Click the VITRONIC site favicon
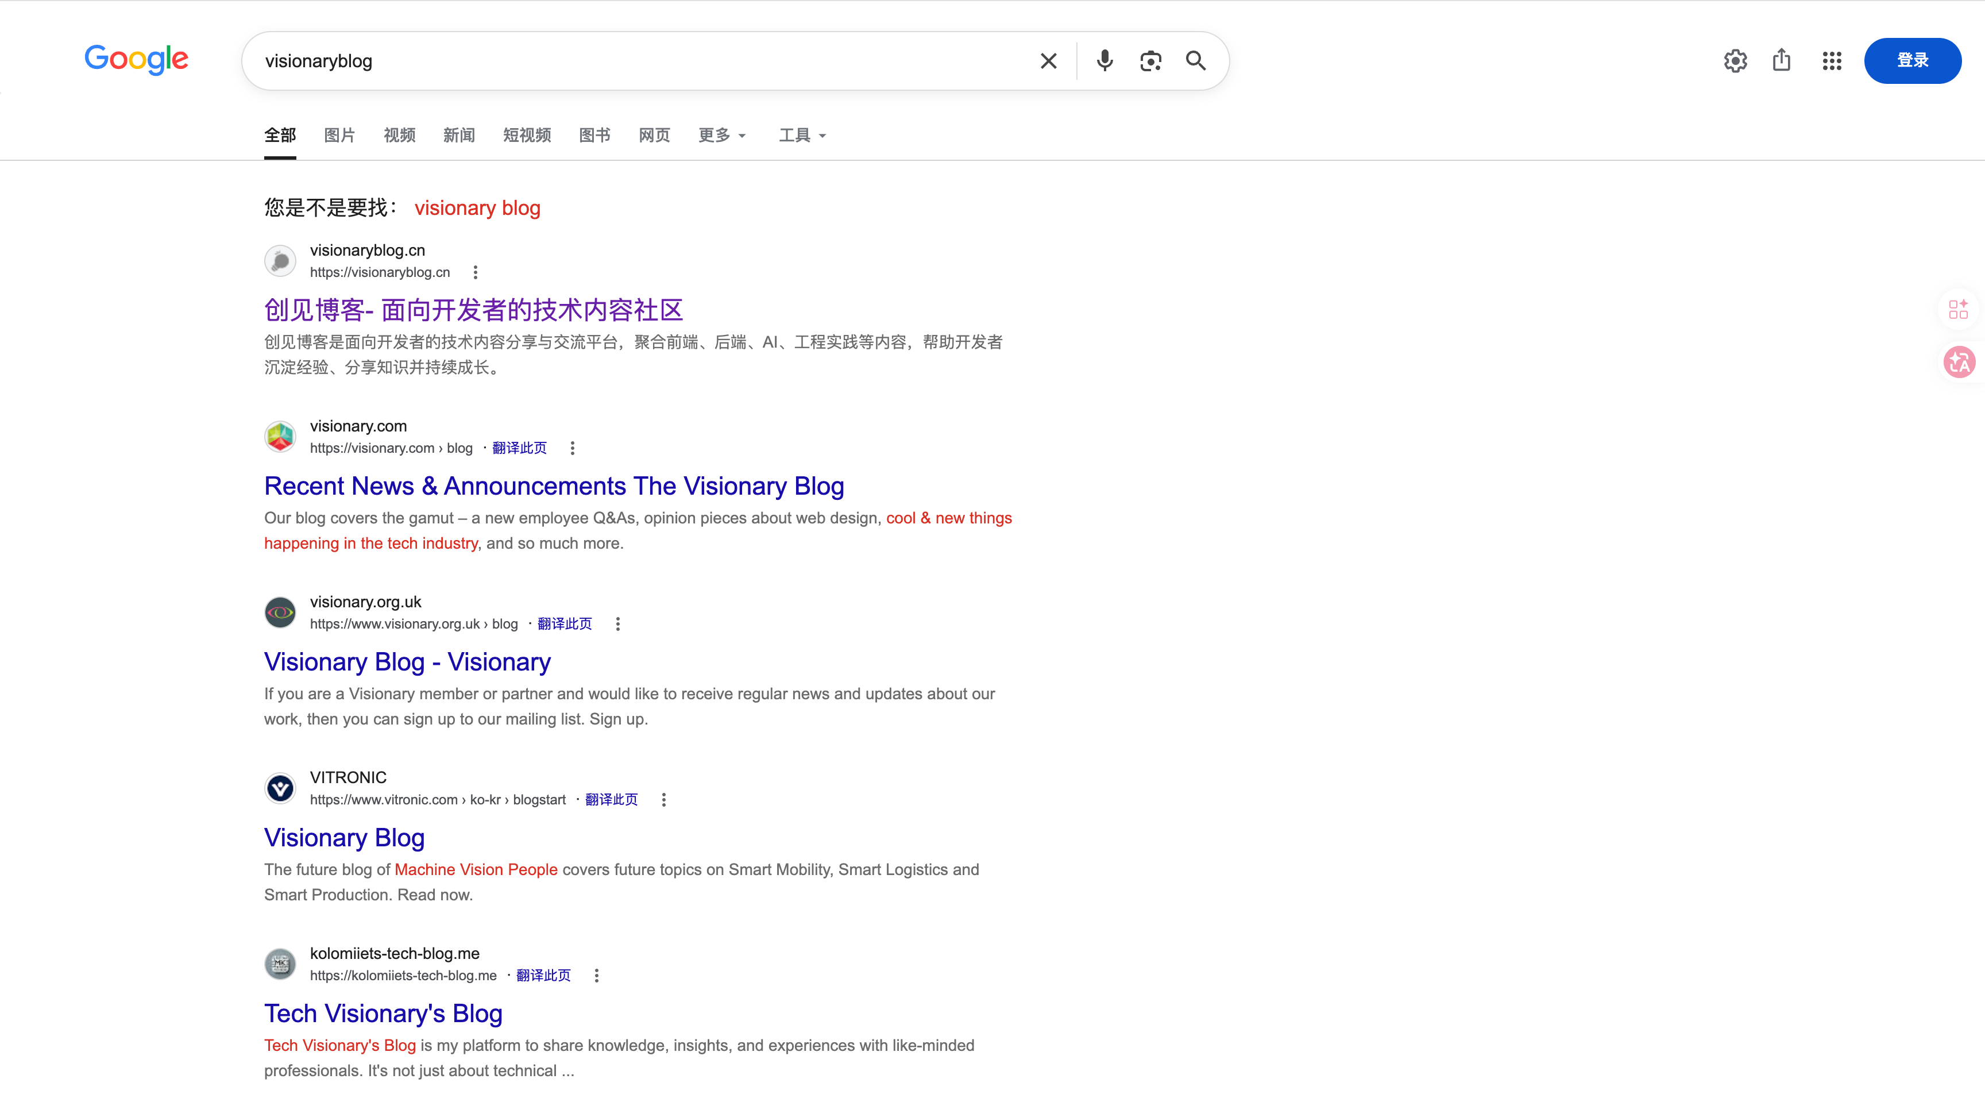Image resolution: width=1985 pixels, height=1102 pixels. (x=280, y=788)
